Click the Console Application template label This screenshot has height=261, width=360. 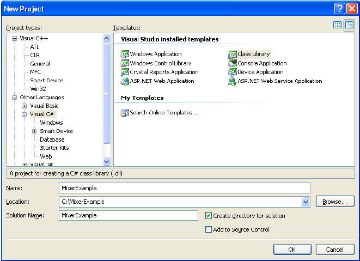pos(262,63)
